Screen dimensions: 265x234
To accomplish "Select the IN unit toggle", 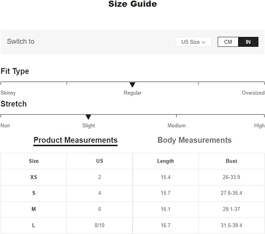I will point(248,42).
